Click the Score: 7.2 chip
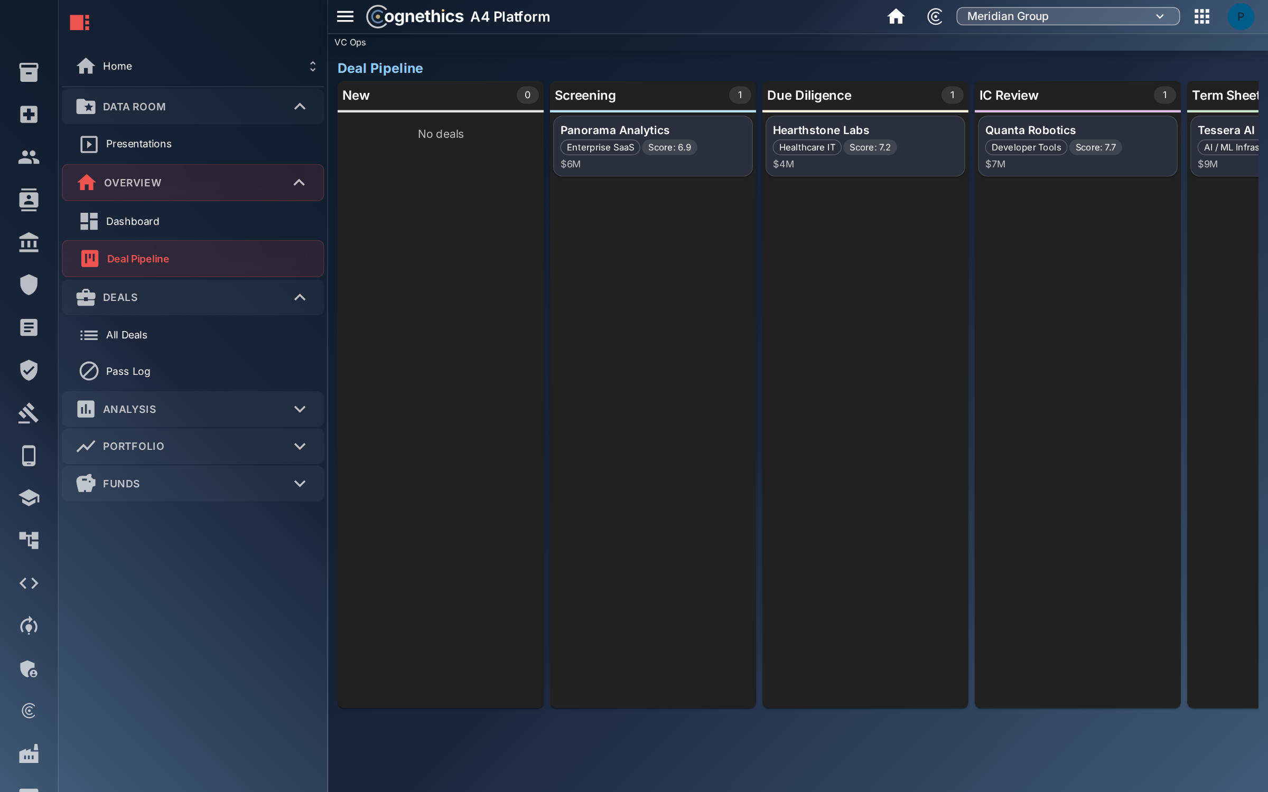 click(x=870, y=147)
